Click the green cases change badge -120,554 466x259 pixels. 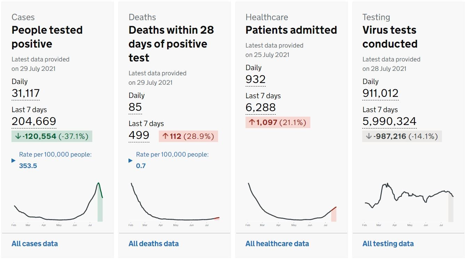(x=52, y=136)
